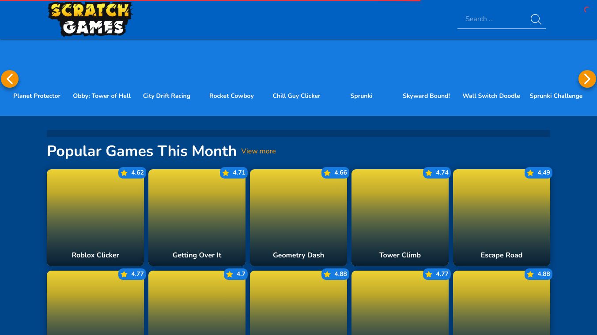Click the 4.49 star rating badge

point(538,173)
